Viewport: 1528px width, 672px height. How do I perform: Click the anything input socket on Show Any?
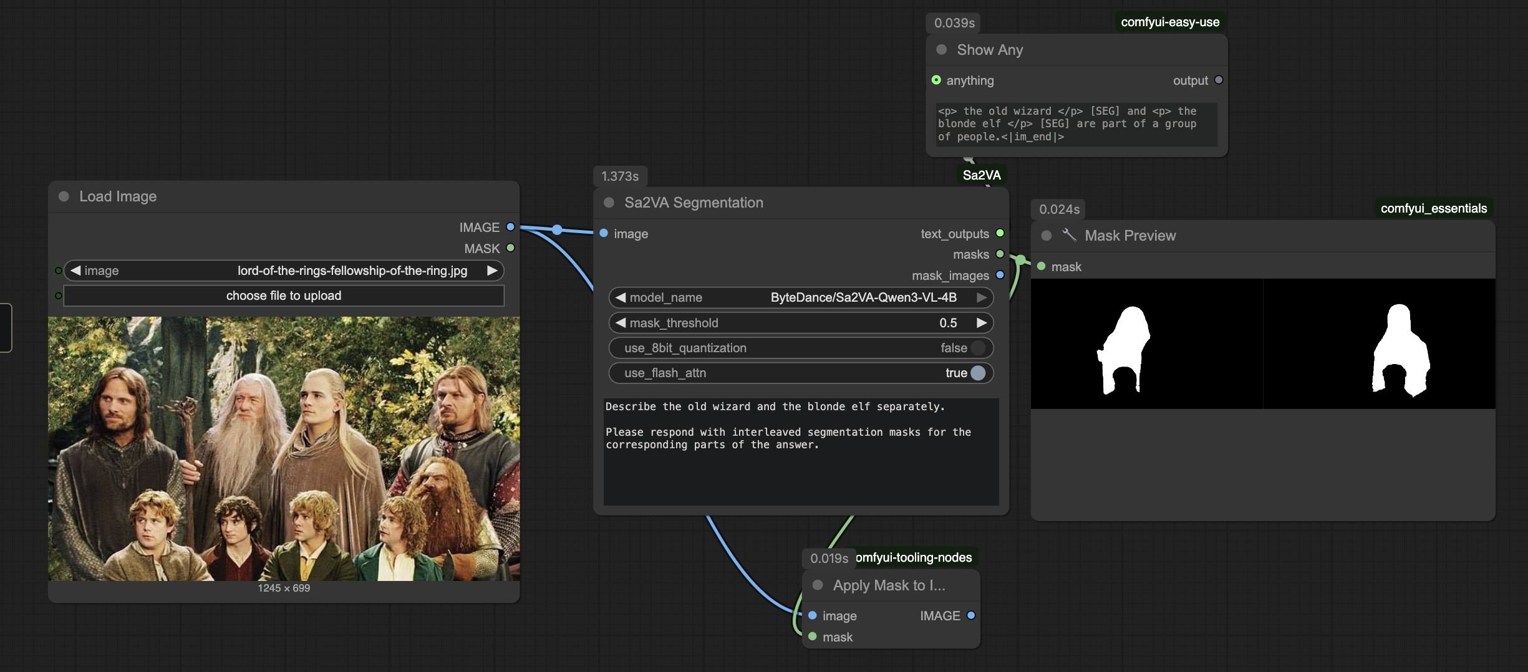[936, 80]
